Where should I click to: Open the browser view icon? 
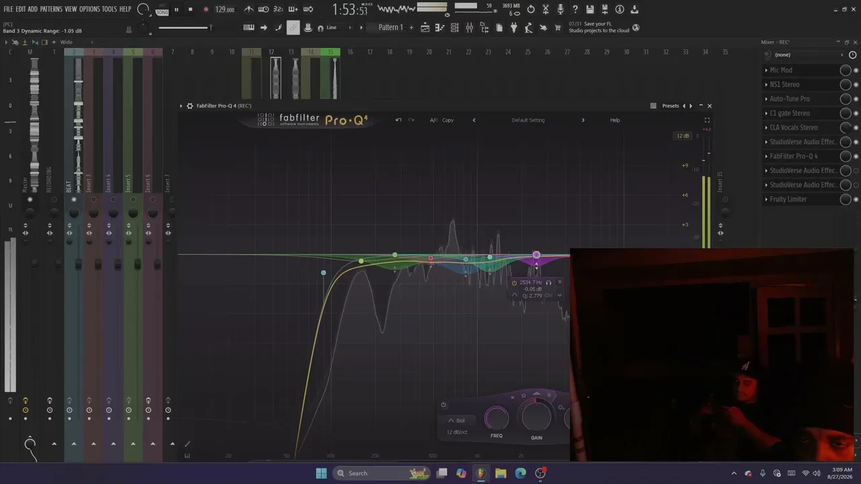point(484,28)
